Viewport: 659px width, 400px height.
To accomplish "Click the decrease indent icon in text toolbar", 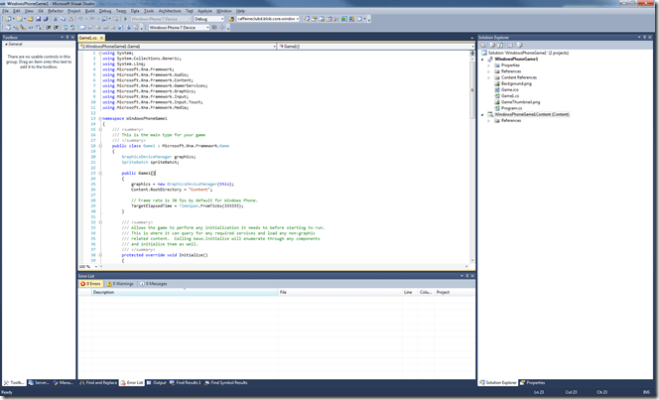I will [x=49, y=28].
